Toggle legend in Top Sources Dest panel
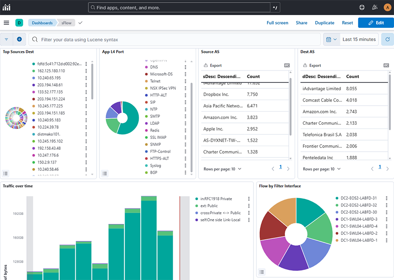Screen dimensions: 394x280 tap(5, 173)
